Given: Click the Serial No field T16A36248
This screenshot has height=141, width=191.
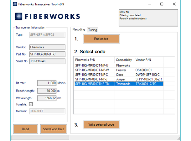Looking at the screenshot, I should pos(47,61).
